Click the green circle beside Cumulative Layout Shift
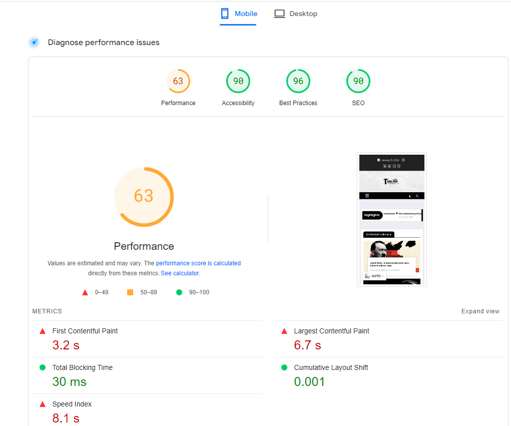This screenshot has width=511, height=426. pos(284,367)
